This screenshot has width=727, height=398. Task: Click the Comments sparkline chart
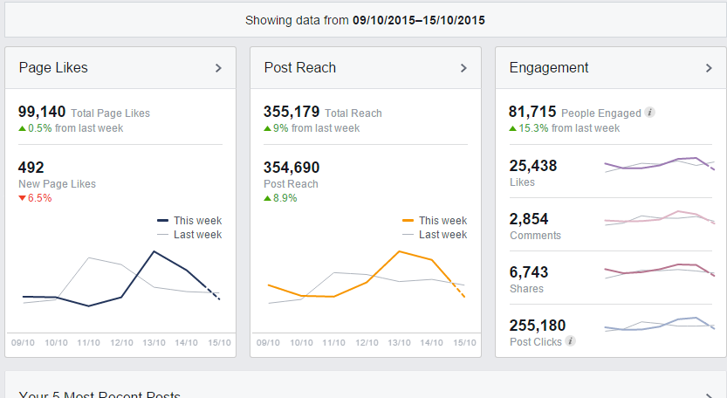(x=660, y=217)
